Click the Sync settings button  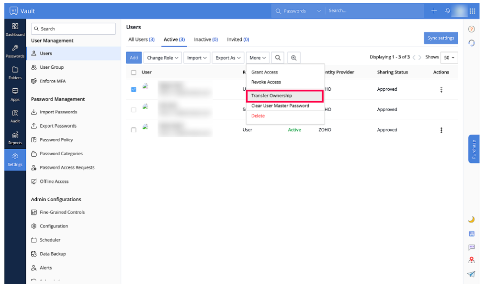[x=440, y=38]
